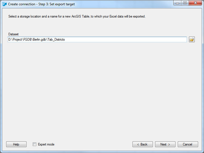Place cursor on Berlin.gdb in the path

tap(39, 40)
